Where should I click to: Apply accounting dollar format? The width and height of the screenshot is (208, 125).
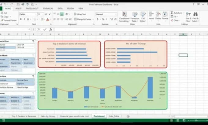[98, 19]
